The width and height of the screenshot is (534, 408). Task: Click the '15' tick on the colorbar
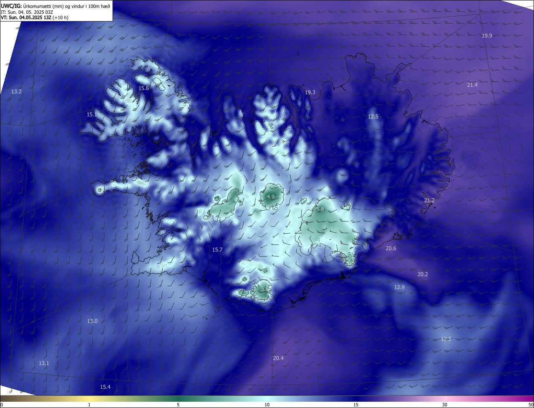click(356, 405)
